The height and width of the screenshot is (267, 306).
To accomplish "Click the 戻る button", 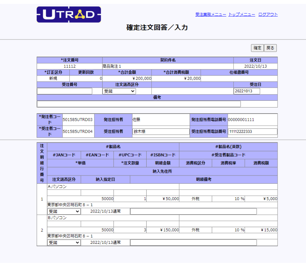I will (270, 48).
